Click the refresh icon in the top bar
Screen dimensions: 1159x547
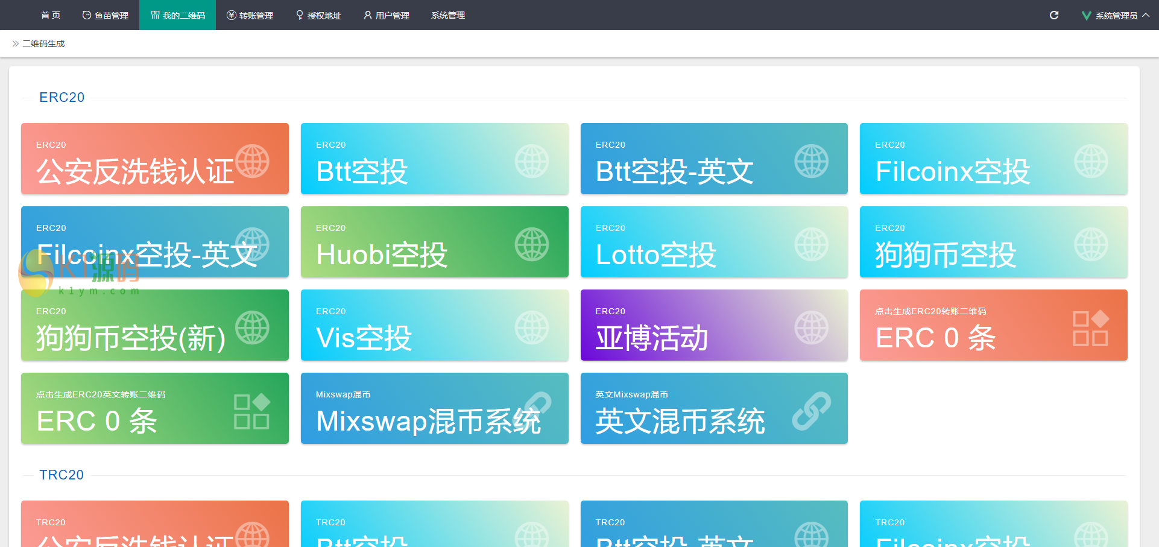pyautogui.click(x=1054, y=15)
